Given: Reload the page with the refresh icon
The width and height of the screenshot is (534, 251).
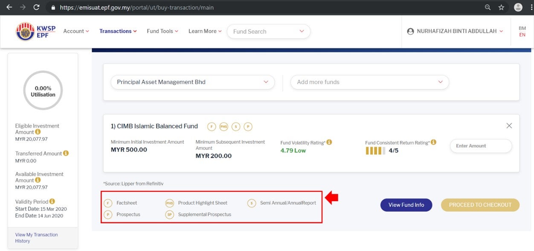Looking at the screenshot, I should 37,7.
